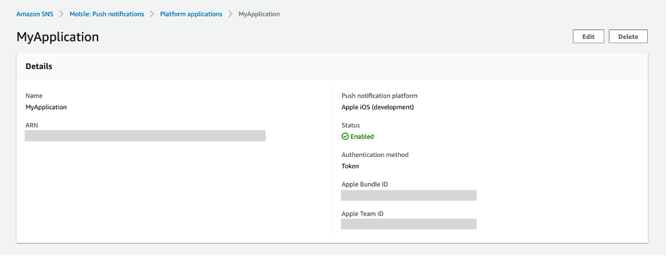Open the Platform applications breadcrumb link
667x256 pixels.
pos(191,14)
